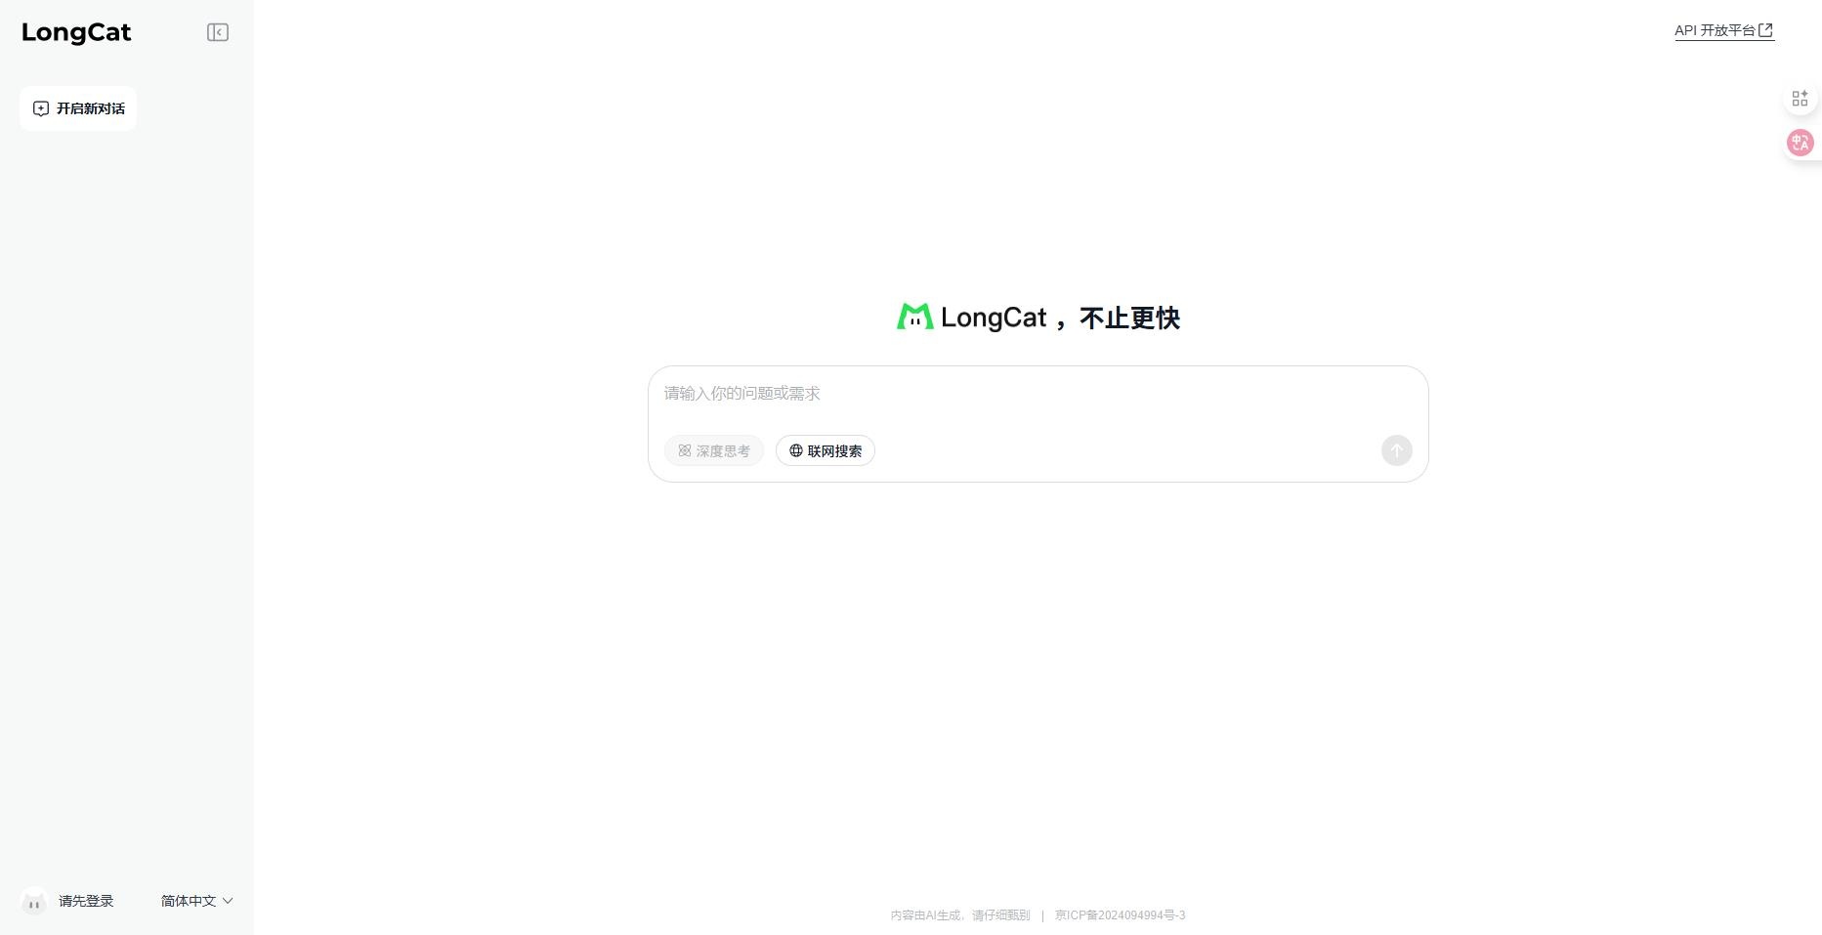Focus the 请输入你的问题或需求 input box
Screen dimensions: 1822x935
1036,394
